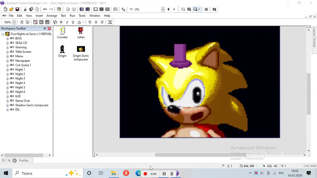Save the application with floppy icon
This screenshot has width=317, height=178.
(x=17, y=9)
